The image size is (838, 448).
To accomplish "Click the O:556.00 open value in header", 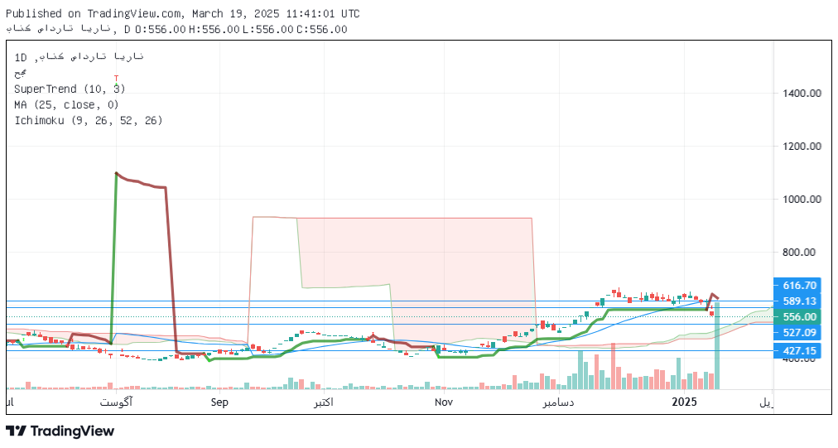I will [x=161, y=30].
